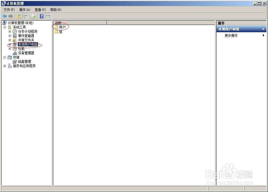Click the 名称 column header
This screenshot has width=268, height=192.
pos(80,23)
